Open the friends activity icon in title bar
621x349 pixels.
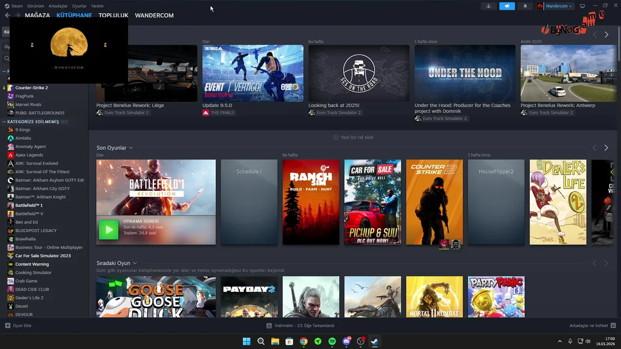pyautogui.click(x=488, y=6)
